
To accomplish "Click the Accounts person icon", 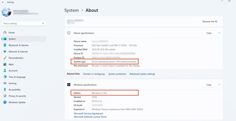I will [x=5, y=71].
